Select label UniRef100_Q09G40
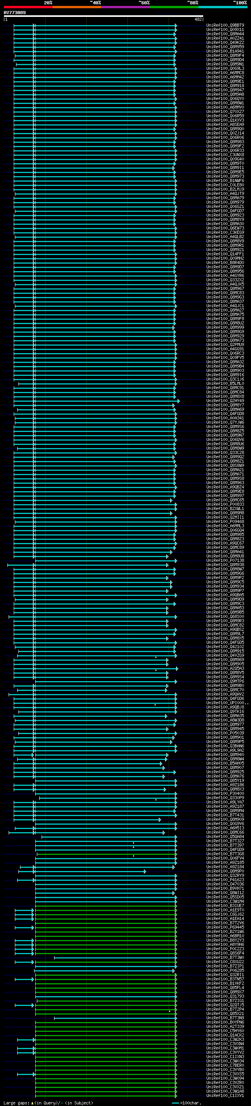The image size is (251, 1106). click(x=225, y=159)
